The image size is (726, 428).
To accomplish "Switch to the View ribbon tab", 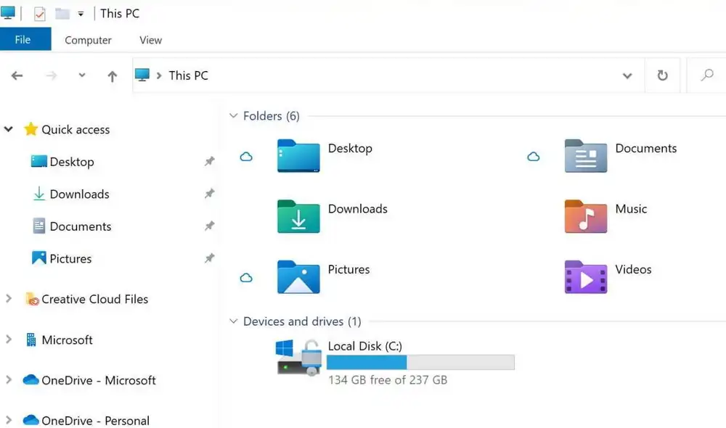I will point(150,40).
